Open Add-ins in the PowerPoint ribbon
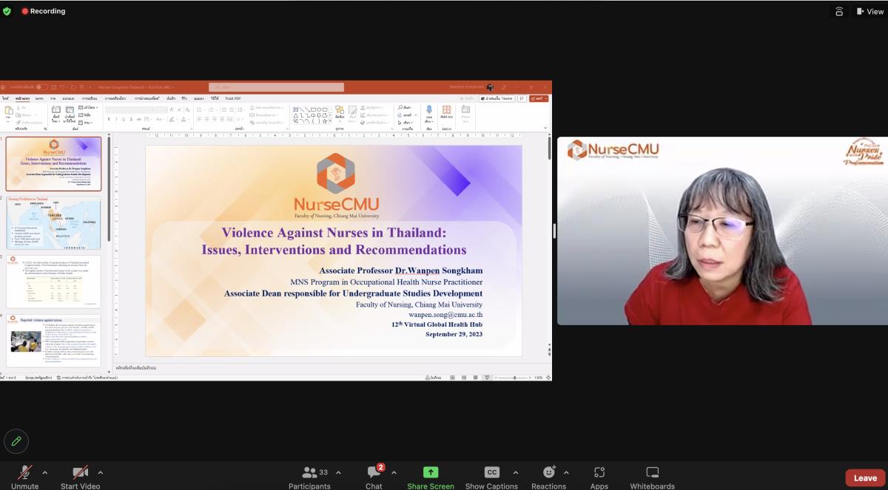The height and width of the screenshot is (490, 888). (446, 112)
